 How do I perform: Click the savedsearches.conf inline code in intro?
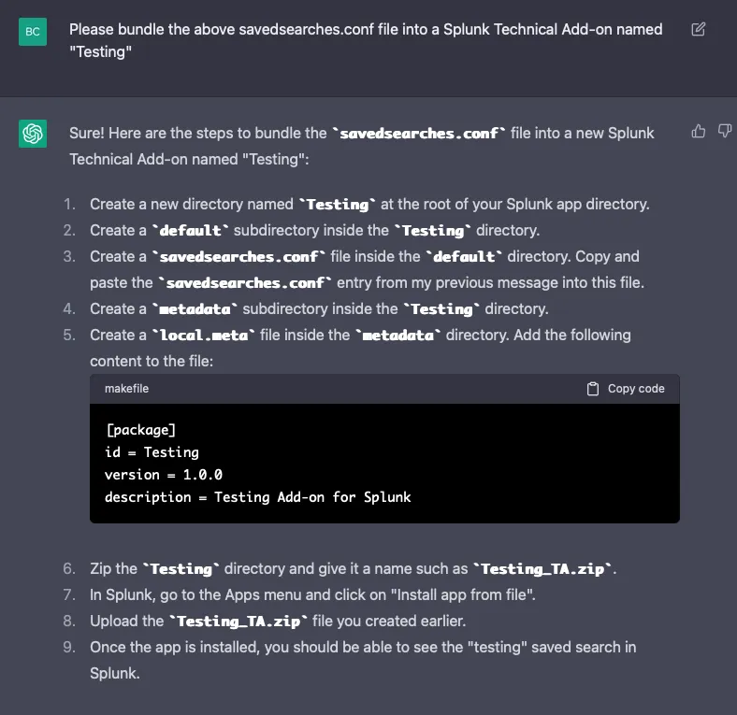[x=419, y=134]
